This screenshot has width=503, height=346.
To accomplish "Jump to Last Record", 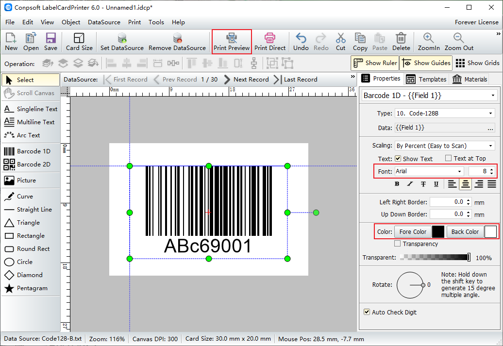I will pos(296,80).
